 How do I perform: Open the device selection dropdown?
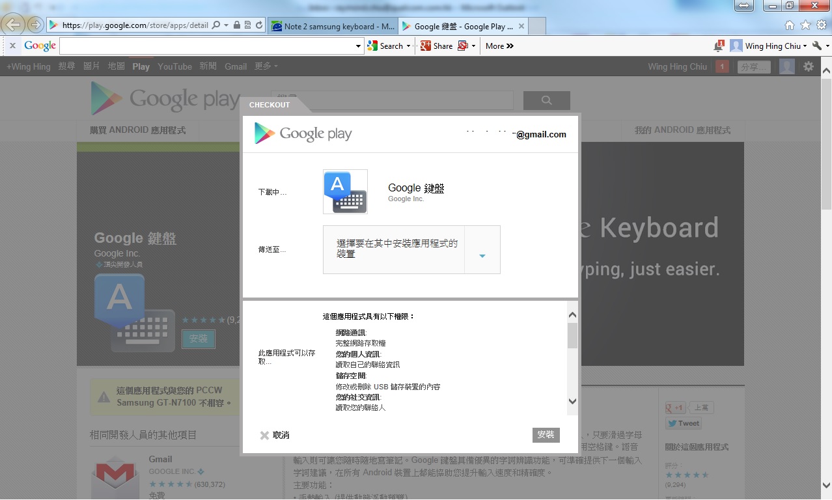pyautogui.click(x=482, y=250)
